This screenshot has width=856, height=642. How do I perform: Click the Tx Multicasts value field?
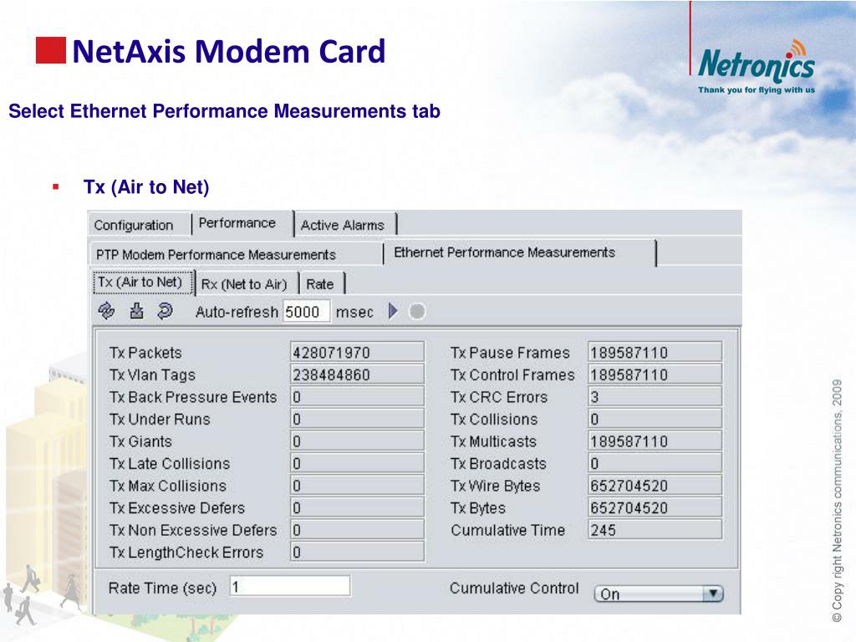click(655, 441)
